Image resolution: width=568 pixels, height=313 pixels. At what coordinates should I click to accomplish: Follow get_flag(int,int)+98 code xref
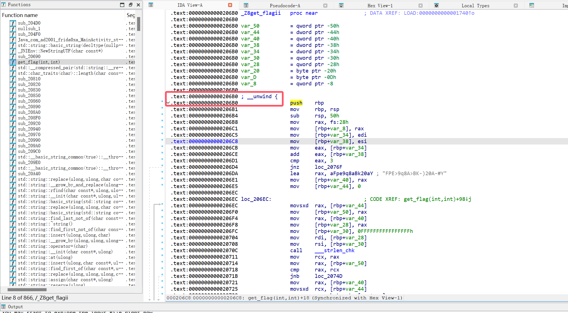tap(437, 199)
